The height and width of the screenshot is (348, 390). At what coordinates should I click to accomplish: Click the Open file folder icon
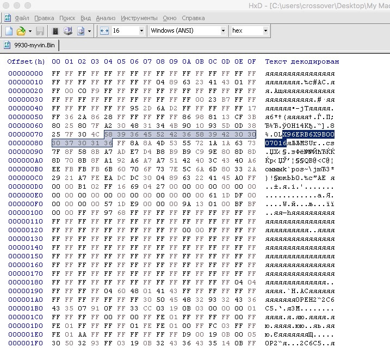tap(21, 31)
